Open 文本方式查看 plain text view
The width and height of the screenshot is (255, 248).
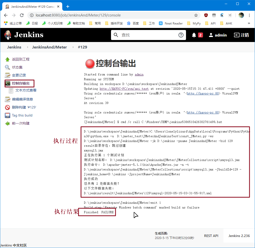coord(26,90)
